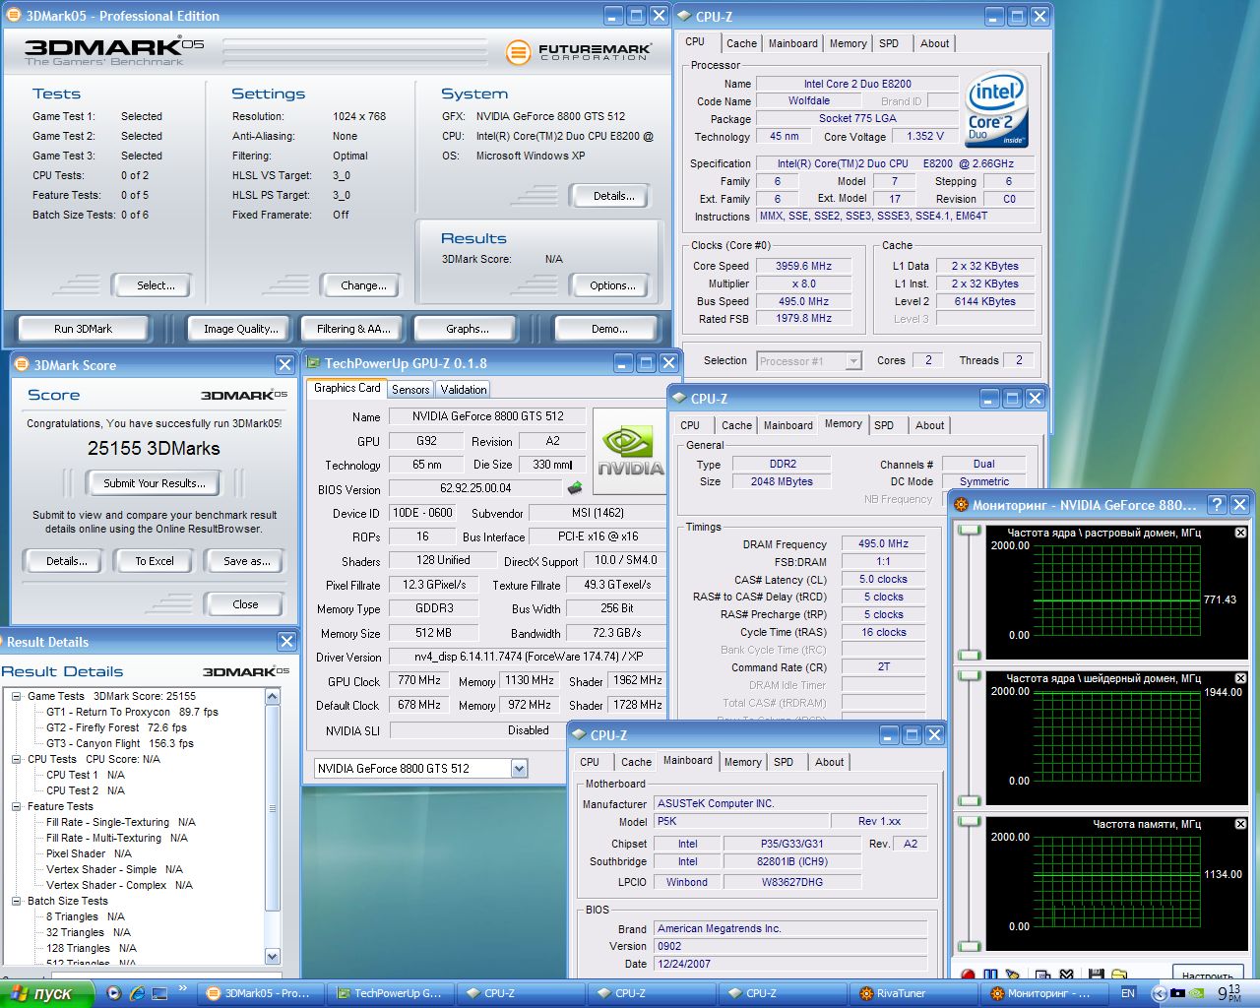Select GT3 - Canyon Flight row
1260x1008 pixels.
coord(120,743)
